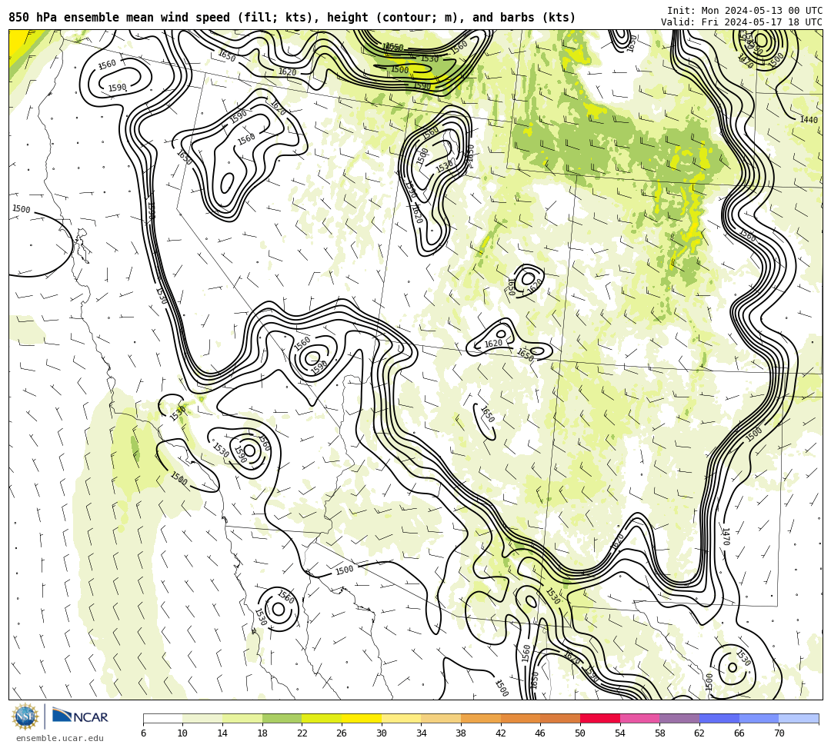Image resolution: width=831 pixels, height=748 pixels.
Task: Click the colorbar tick label '6'
Action: pos(143,733)
